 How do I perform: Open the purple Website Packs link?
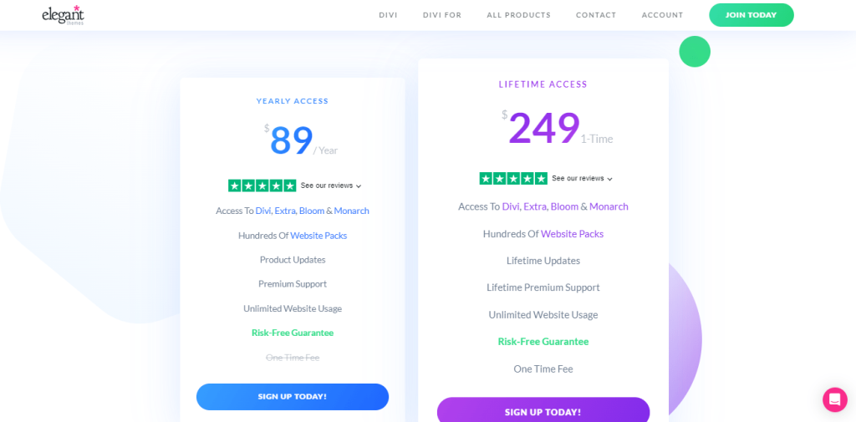(572, 234)
